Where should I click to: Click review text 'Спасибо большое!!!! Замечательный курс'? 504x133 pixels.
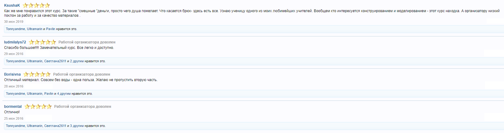point(40,48)
